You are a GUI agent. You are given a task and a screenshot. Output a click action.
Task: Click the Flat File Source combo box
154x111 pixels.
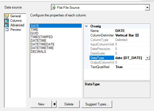pos(100,7)
